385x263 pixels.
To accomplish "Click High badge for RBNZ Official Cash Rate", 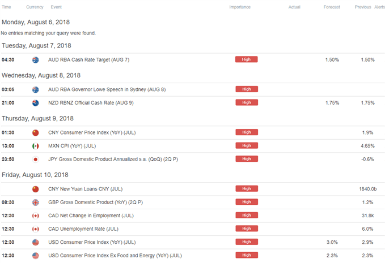I will coord(247,103).
